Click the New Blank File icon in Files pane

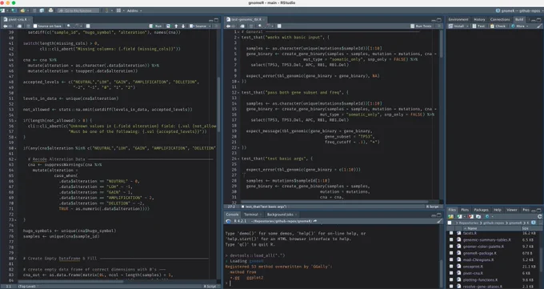click(460, 217)
